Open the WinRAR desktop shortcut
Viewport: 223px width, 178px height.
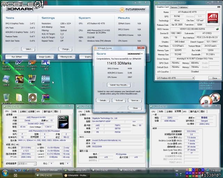(x=46, y=98)
